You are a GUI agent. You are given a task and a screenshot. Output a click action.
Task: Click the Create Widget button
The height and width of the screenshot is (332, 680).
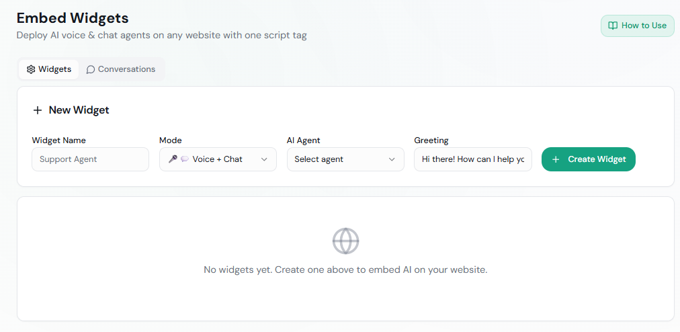coord(589,159)
